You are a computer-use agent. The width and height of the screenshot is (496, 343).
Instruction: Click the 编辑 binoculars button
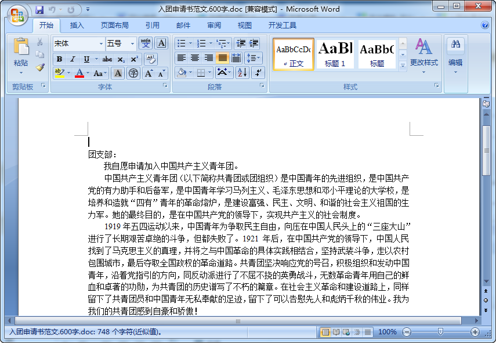pyautogui.click(x=455, y=56)
